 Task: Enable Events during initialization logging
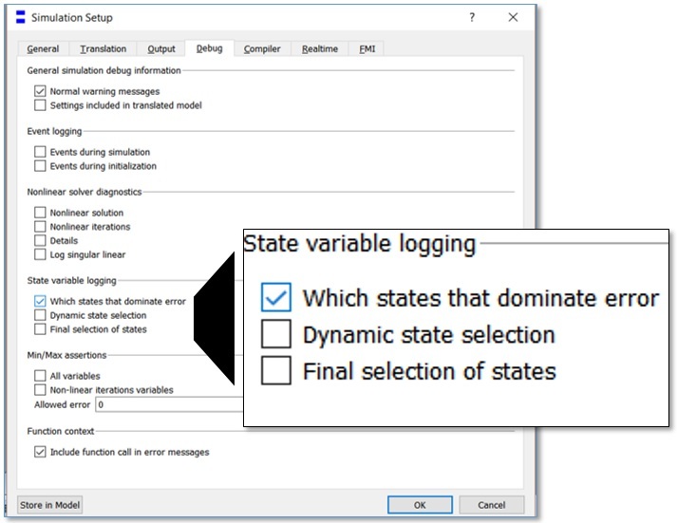tap(40, 166)
